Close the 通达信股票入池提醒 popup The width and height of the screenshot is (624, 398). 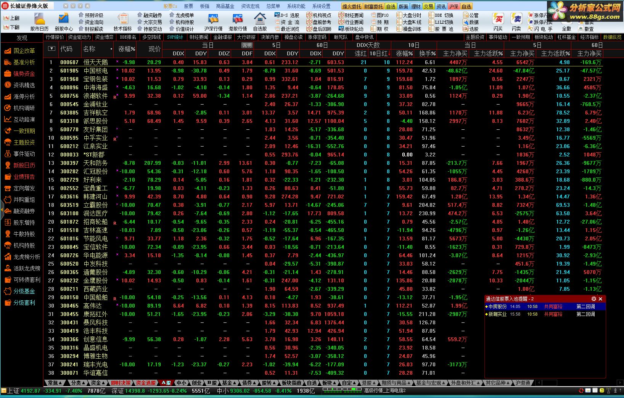(600, 299)
